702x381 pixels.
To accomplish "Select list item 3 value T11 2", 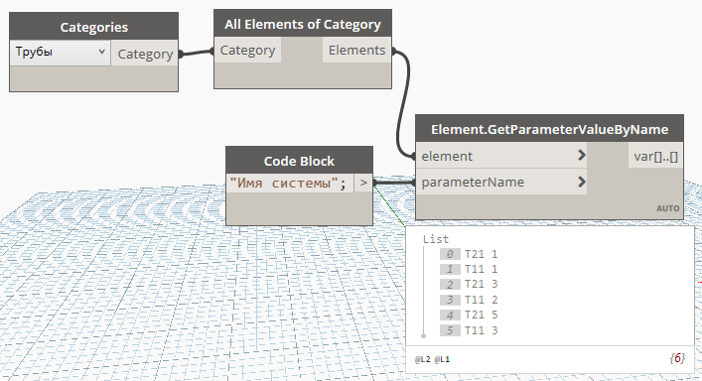I will click(482, 300).
